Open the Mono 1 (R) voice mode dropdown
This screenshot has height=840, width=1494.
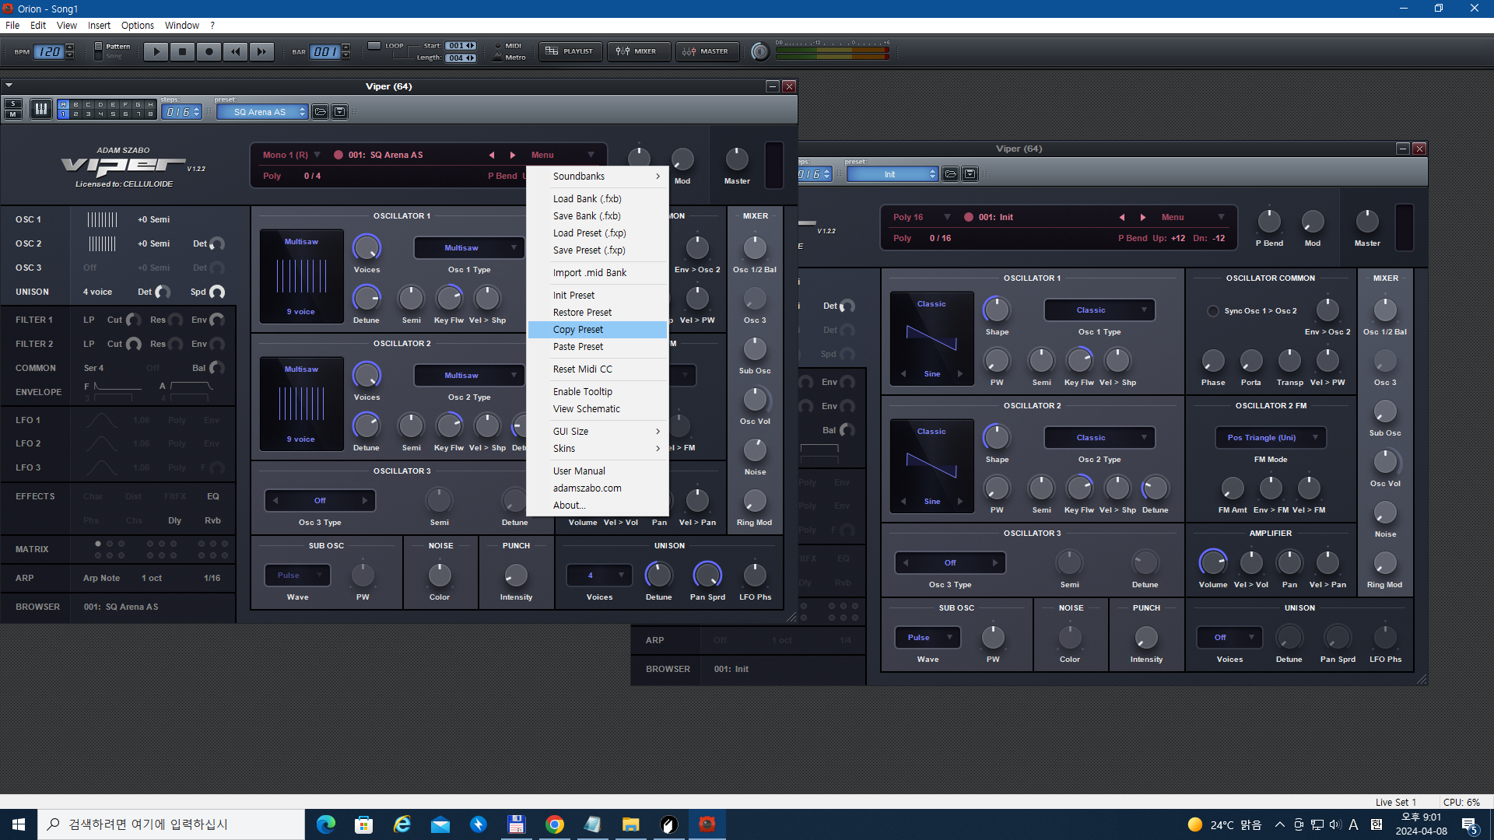(292, 155)
